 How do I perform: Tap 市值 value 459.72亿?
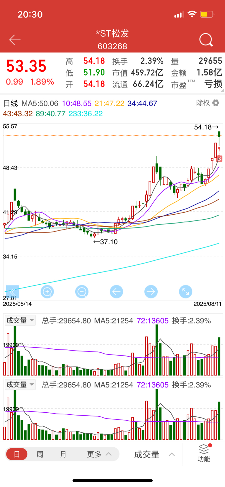[x=147, y=72]
